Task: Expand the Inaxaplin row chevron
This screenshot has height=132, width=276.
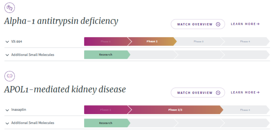Action: pos(7,110)
